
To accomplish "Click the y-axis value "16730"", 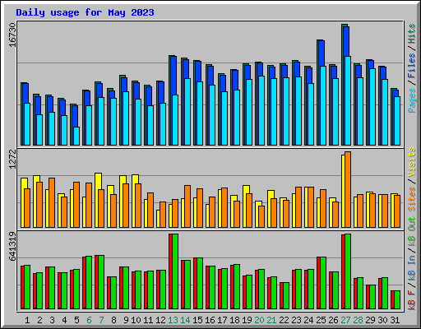I will 13,35.
